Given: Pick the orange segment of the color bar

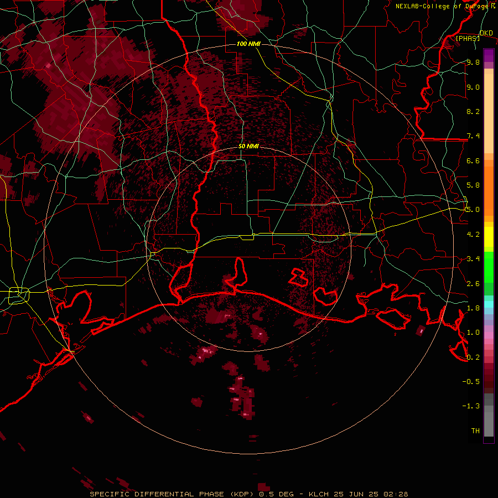Looking at the screenshot, I should pos(489,191).
